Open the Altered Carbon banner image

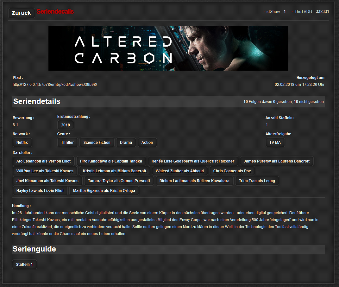(168, 48)
